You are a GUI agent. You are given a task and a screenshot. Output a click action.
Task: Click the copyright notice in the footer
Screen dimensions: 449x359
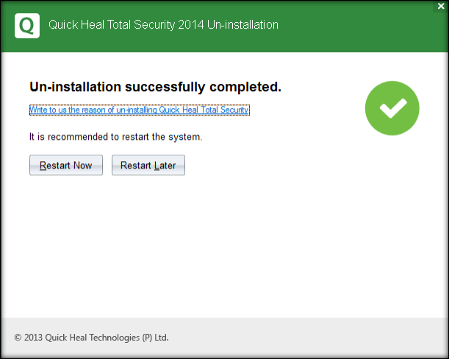(91, 338)
